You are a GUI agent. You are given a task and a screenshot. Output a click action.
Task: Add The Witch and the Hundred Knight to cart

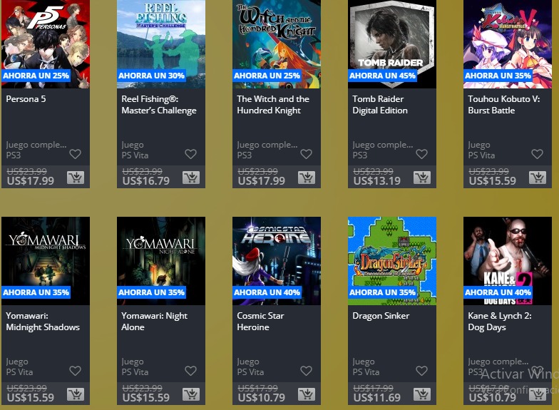(x=307, y=177)
